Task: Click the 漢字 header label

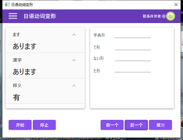Action: point(17,60)
